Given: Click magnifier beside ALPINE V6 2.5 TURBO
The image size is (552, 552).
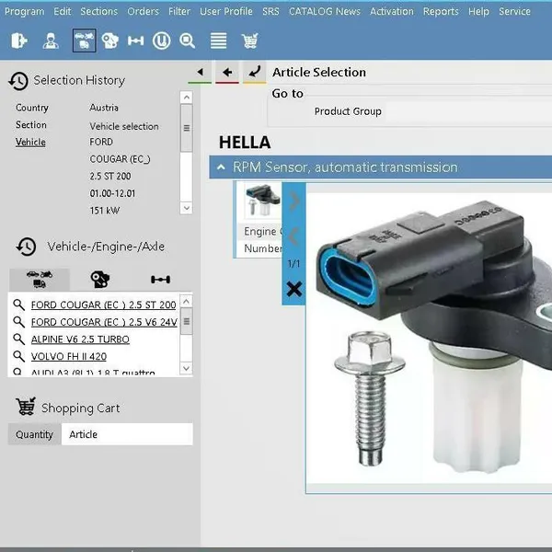Looking at the screenshot, I should coord(18,339).
